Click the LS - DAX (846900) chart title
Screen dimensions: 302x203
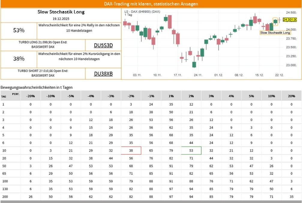(x=142, y=11)
